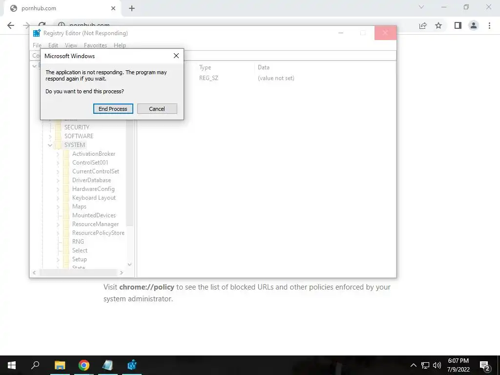Toggle the Chrome side panel

point(458,25)
